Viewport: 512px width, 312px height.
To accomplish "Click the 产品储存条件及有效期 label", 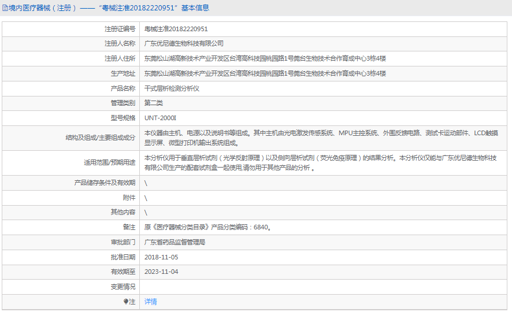I will tap(105, 183).
